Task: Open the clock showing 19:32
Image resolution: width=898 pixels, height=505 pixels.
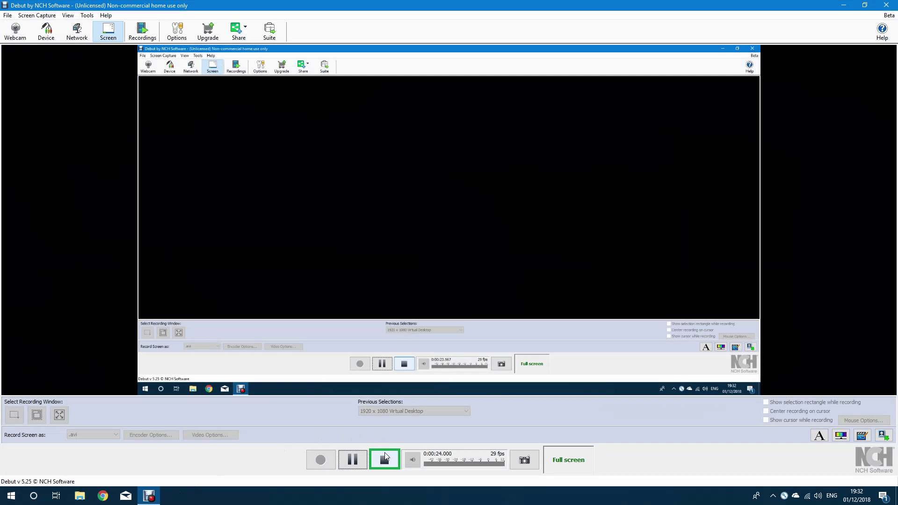Action: click(857, 496)
